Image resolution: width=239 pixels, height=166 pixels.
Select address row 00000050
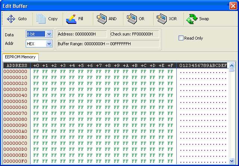pyautogui.click(x=15, y=101)
